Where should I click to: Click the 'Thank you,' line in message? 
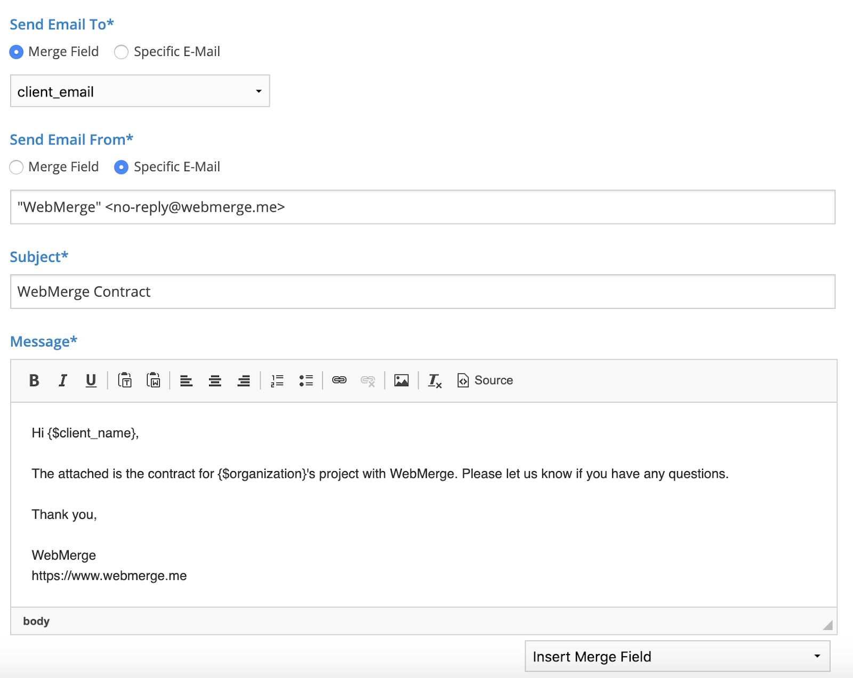tap(64, 514)
